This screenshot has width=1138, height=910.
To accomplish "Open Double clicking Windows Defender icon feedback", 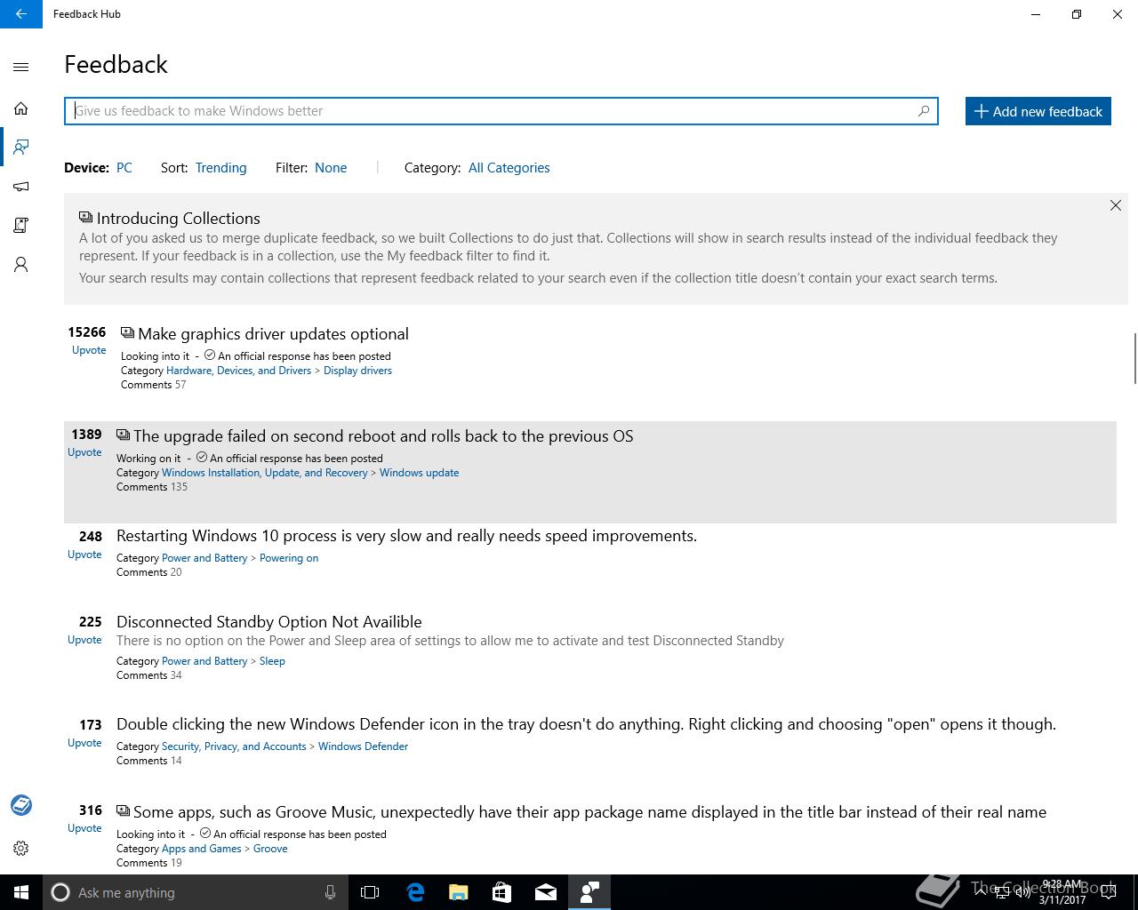I will [586, 724].
